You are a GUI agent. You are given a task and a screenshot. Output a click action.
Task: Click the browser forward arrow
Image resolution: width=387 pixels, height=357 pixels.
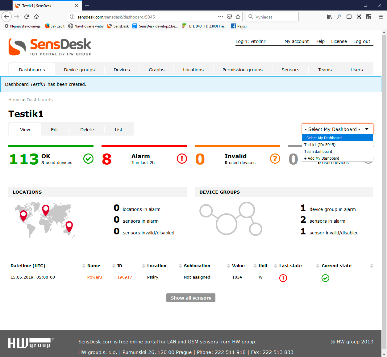17,17
